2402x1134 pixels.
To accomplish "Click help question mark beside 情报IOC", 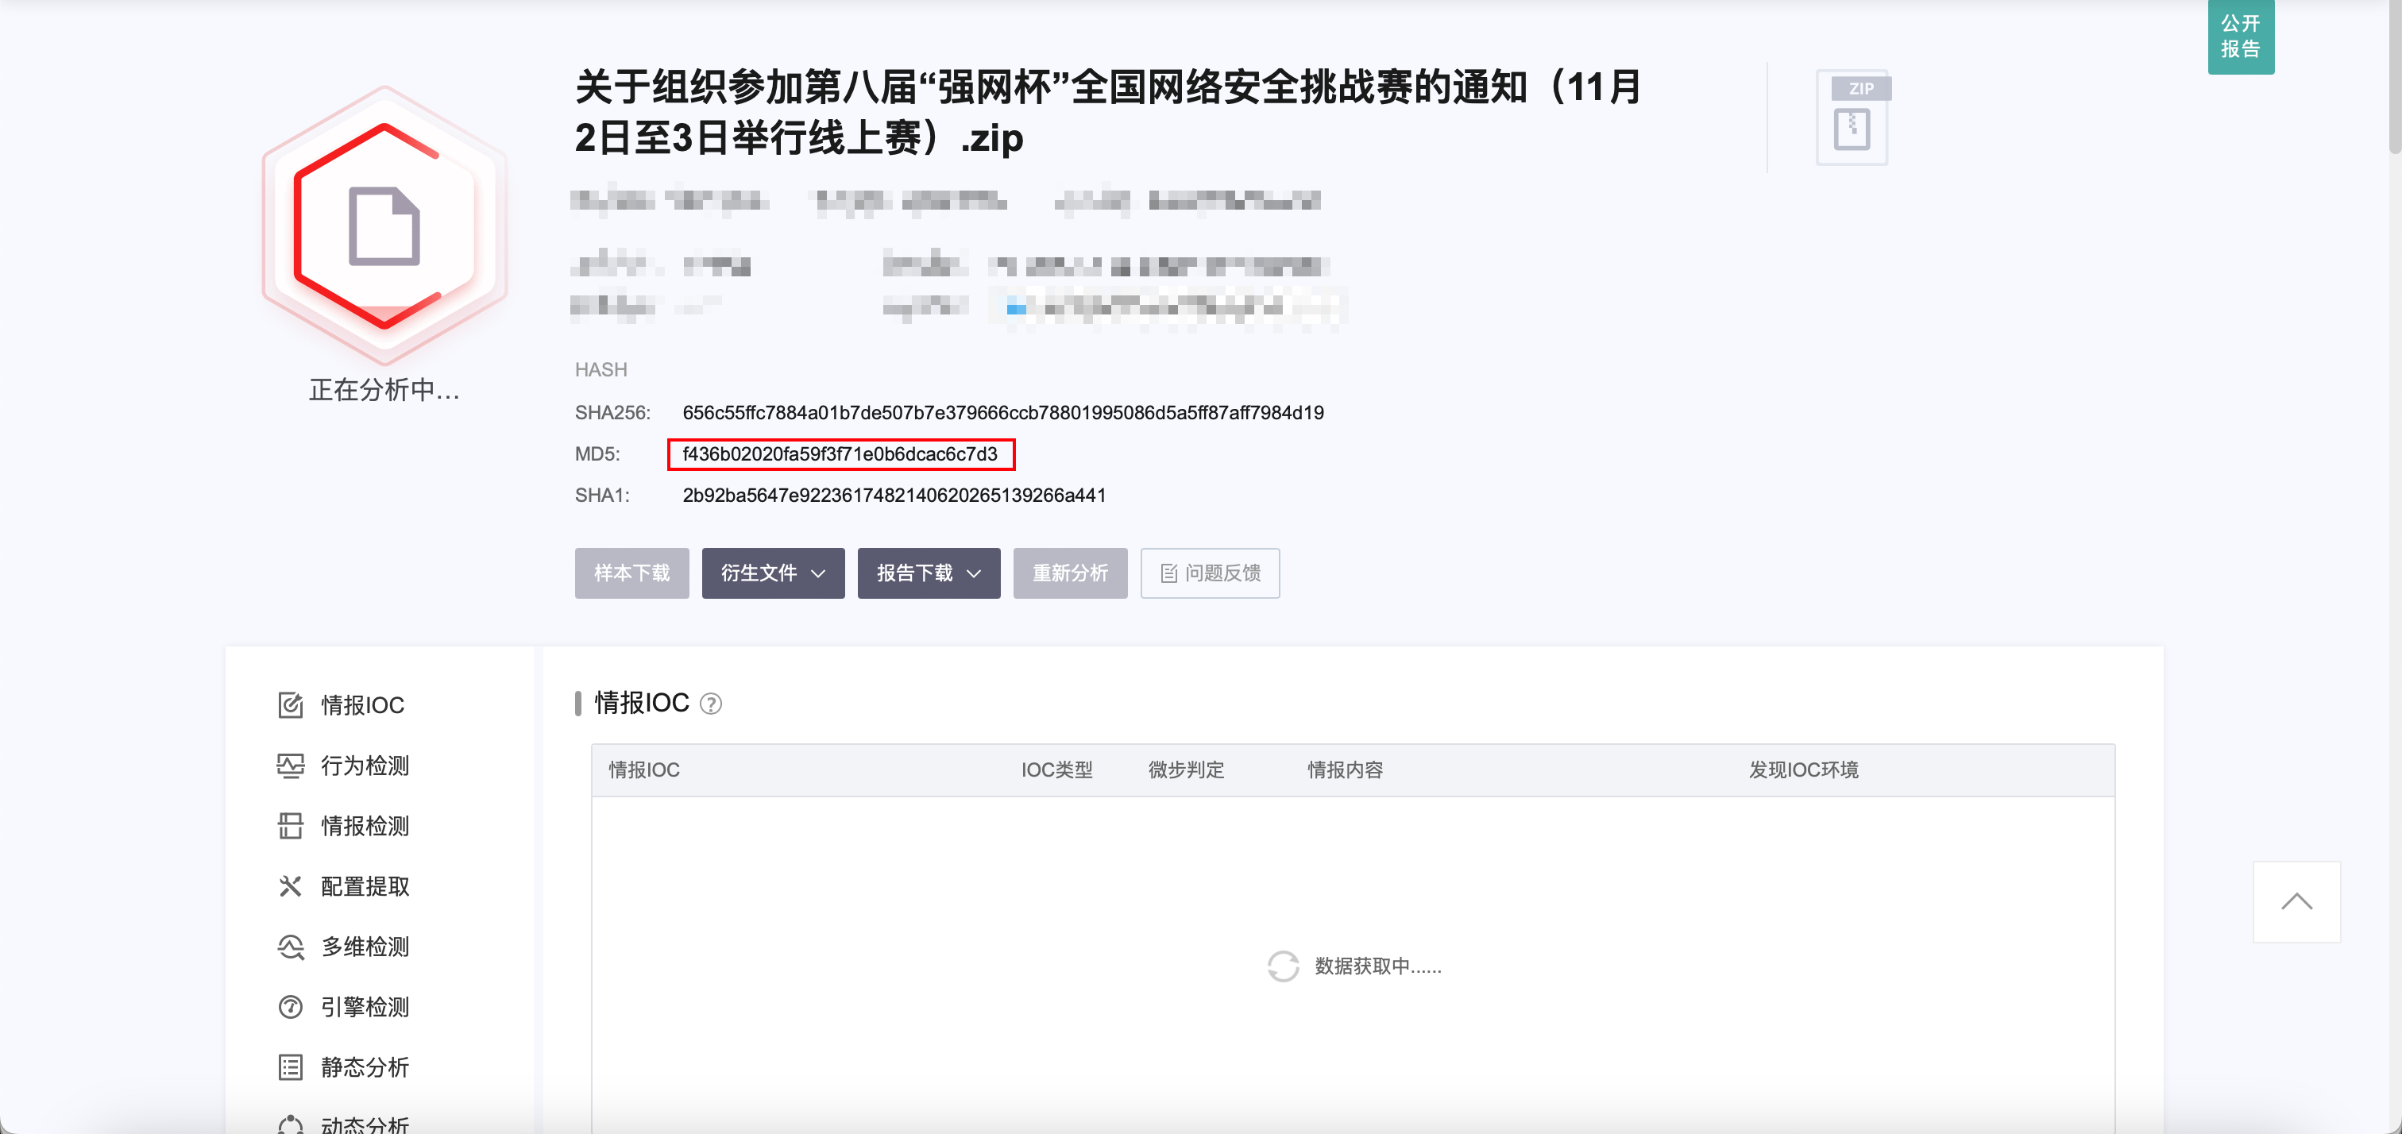I will (x=711, y=704).
